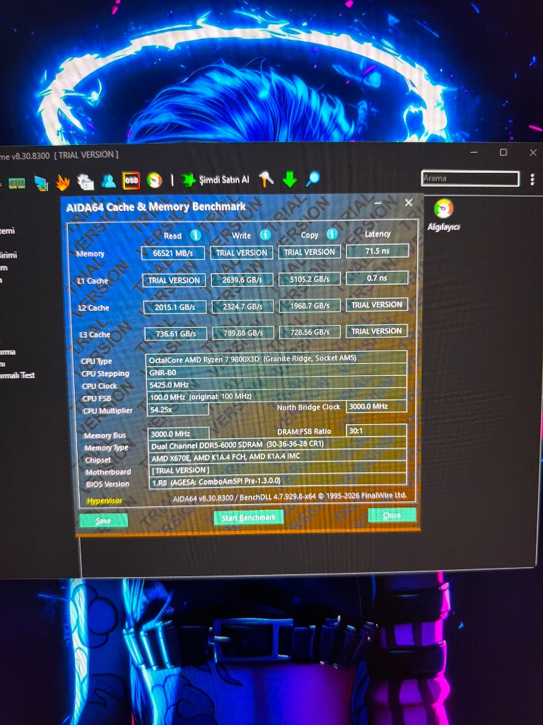The image size is (543, 725).
Task: Select L3 Cache Read value 736.61 GB/s
Action: click(x=175, y=333)
